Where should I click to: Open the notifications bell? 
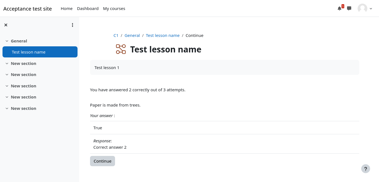(339, 8)
